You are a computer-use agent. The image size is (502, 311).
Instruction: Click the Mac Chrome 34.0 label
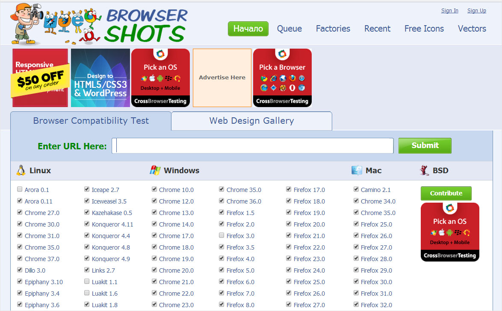(378, 201)
